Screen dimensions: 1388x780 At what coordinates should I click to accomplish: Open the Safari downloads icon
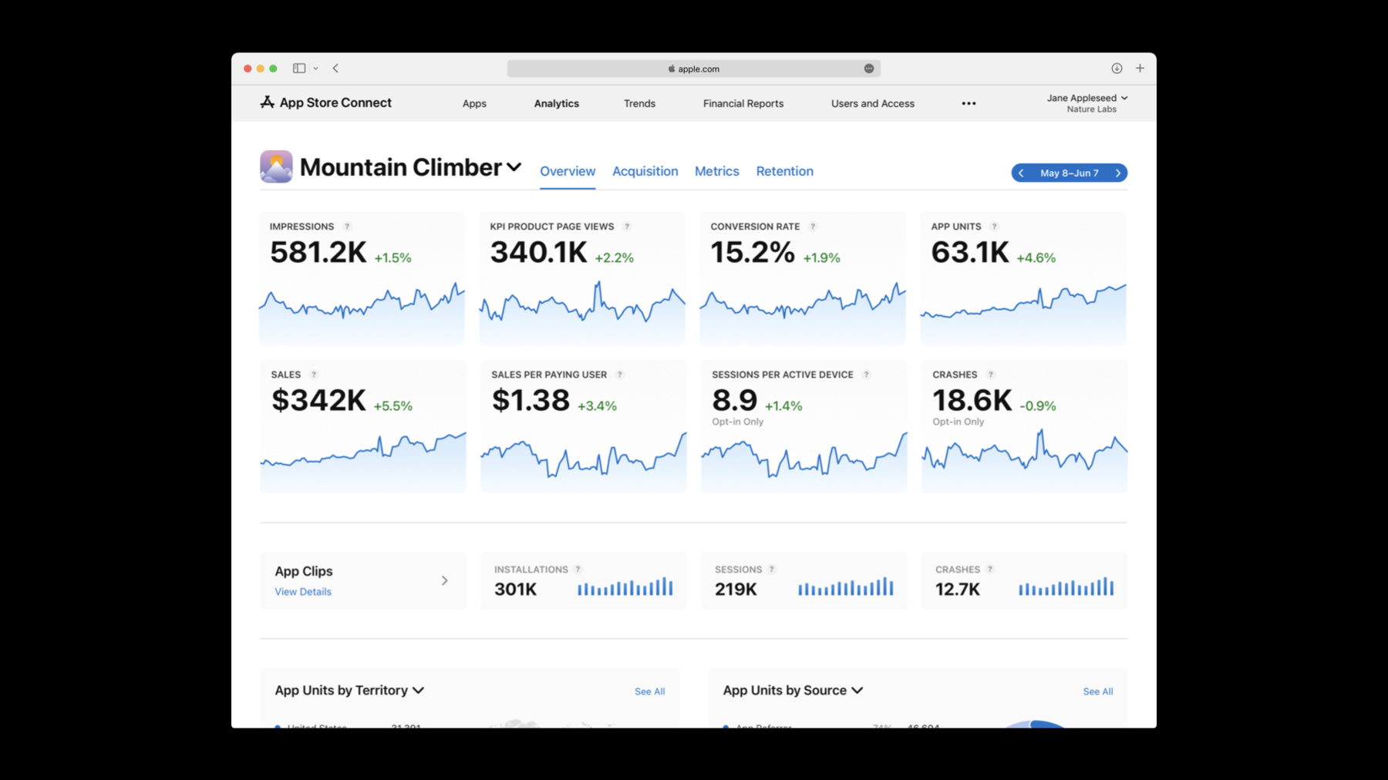coord(1117,69)
